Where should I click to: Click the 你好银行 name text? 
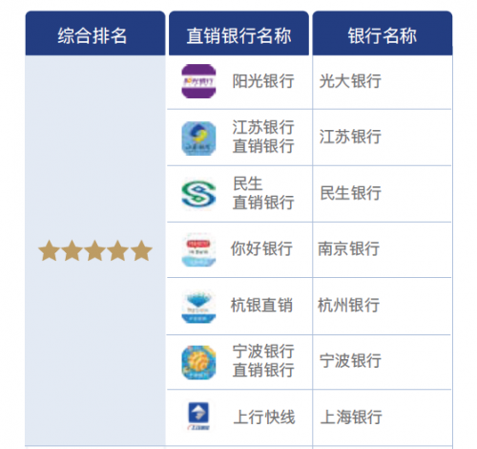261,248
